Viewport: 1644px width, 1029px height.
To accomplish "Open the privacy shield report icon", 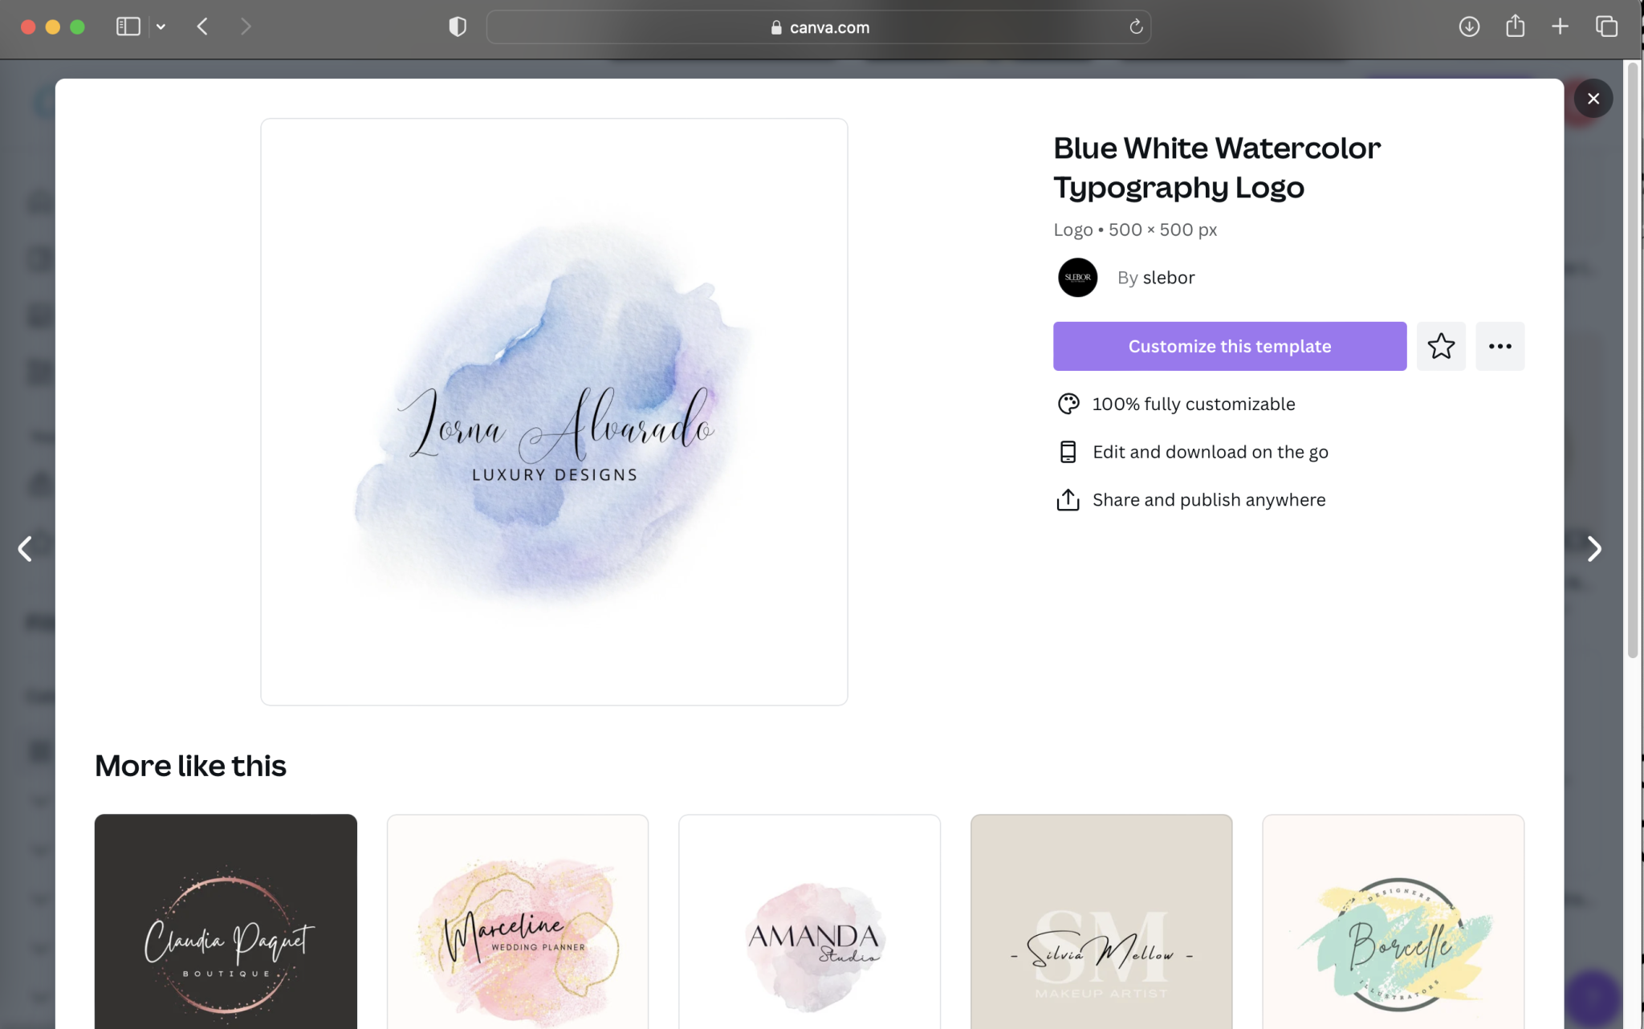I will tap(458, 26).
